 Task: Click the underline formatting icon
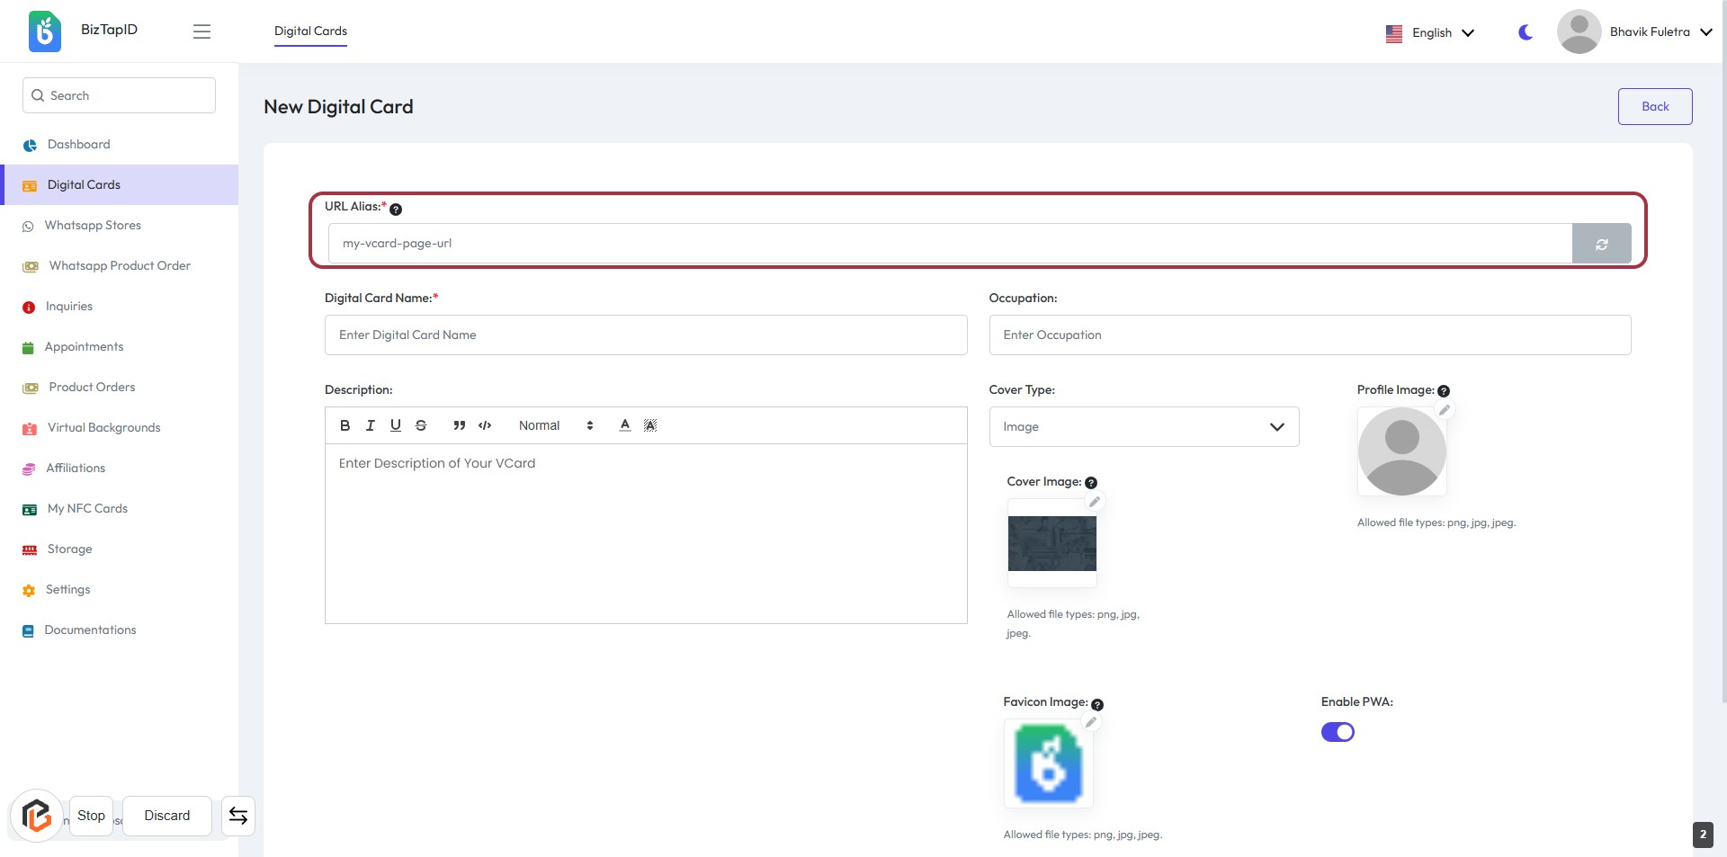(x=395, y=425)
